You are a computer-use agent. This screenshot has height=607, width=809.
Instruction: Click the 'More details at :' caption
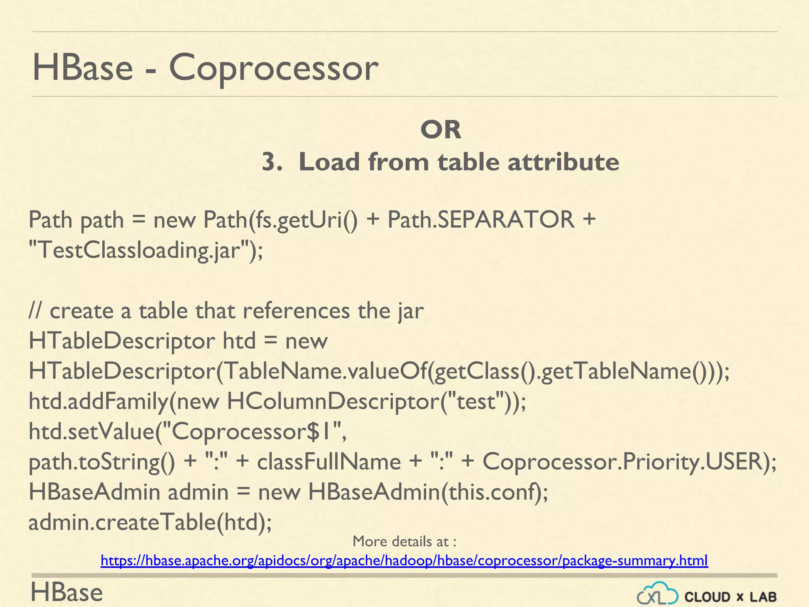coord(404,541)
